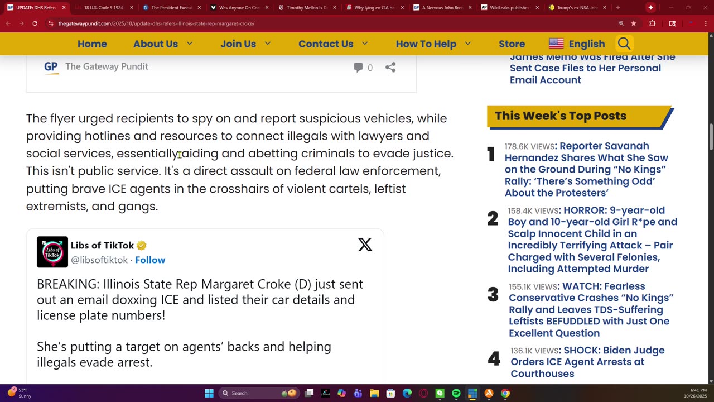Launch Microsoft Edge from the taskbar
Image resolution: width=714 pixels, height=402 pixels.
coord(407,393)
